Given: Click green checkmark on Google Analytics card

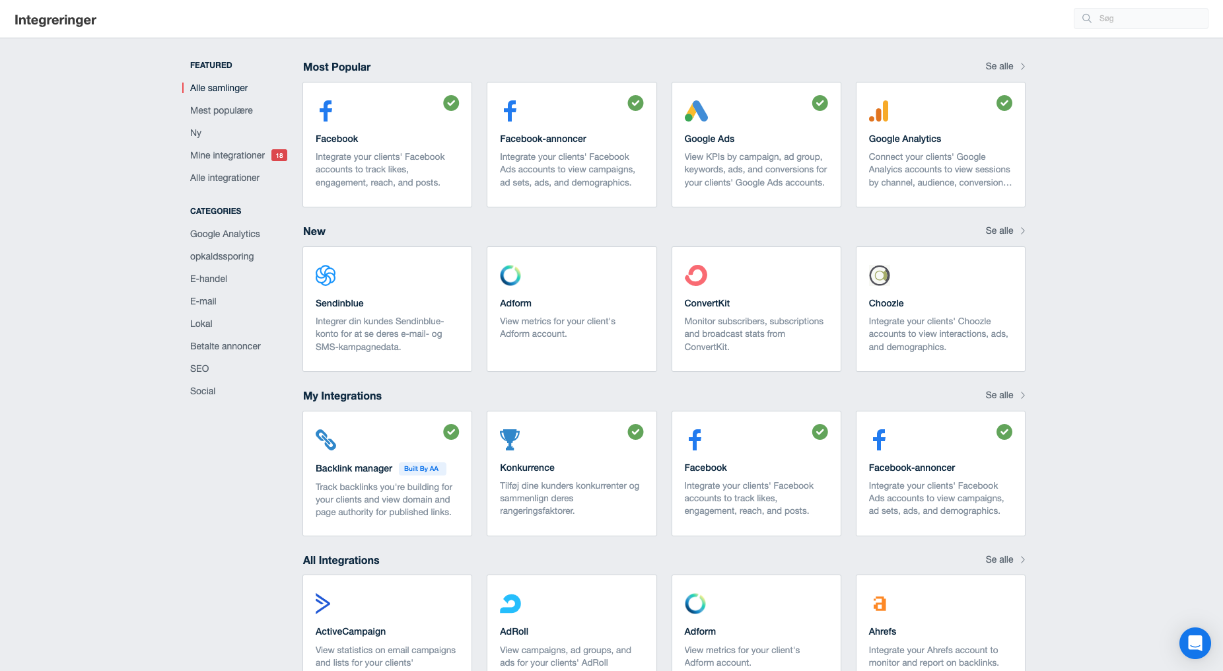Looking at the screenshot, I should pyautogui.click(x=1004, y=103).
